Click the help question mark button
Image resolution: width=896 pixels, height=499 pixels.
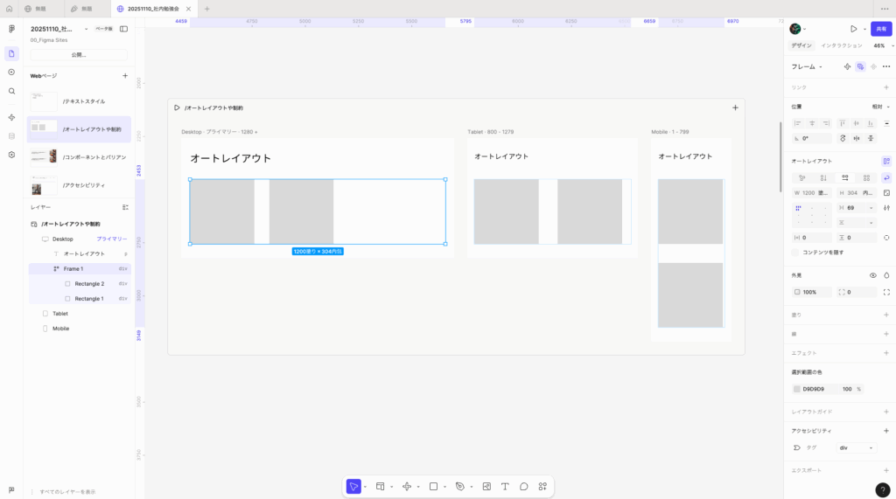click(x=882, y=490)
